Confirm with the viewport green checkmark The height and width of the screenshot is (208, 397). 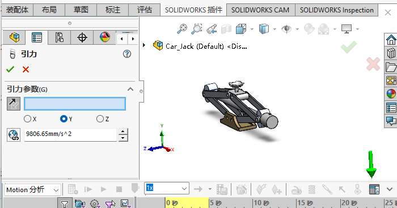pyautogui.click(x=349, y=47)
